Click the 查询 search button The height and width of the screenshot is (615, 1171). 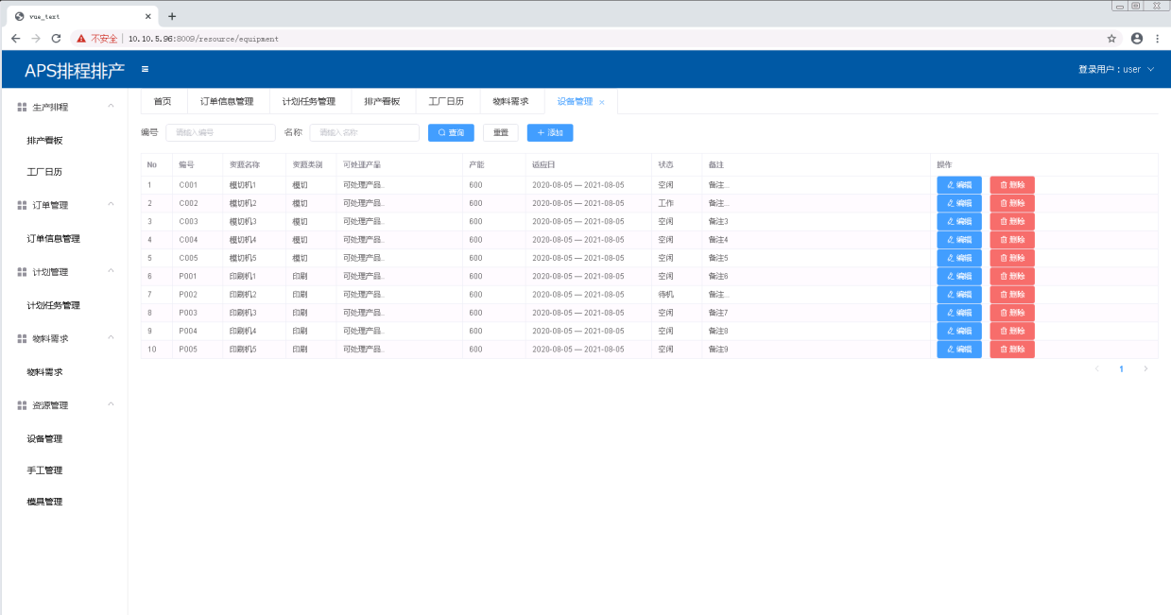[451, 133]
